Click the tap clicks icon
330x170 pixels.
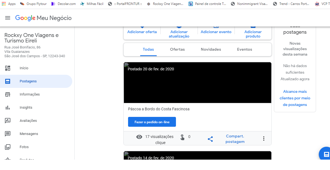(x=182, y=137)
